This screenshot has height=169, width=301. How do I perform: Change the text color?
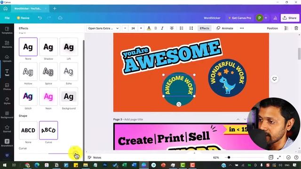pyautogui.click(x=149, y=28)
